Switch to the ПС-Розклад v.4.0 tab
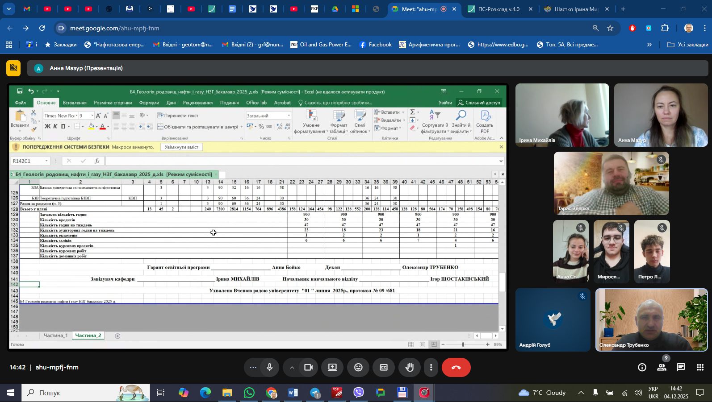 tap(498, 9)
